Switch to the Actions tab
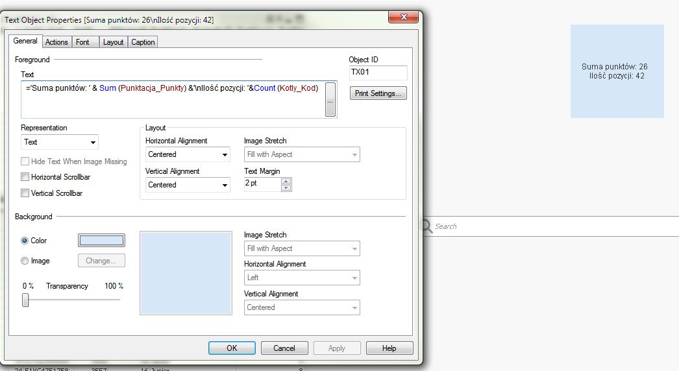The width and height of the screenshot is (679, 371). [x=56, y=42]
